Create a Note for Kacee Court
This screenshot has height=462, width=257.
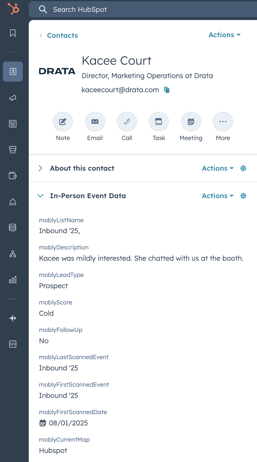point(63,122)
